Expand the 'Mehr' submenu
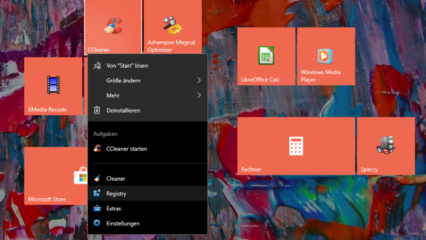Image resolution: width=426 pixels, height=240 pixels. [x=147, y=95]
